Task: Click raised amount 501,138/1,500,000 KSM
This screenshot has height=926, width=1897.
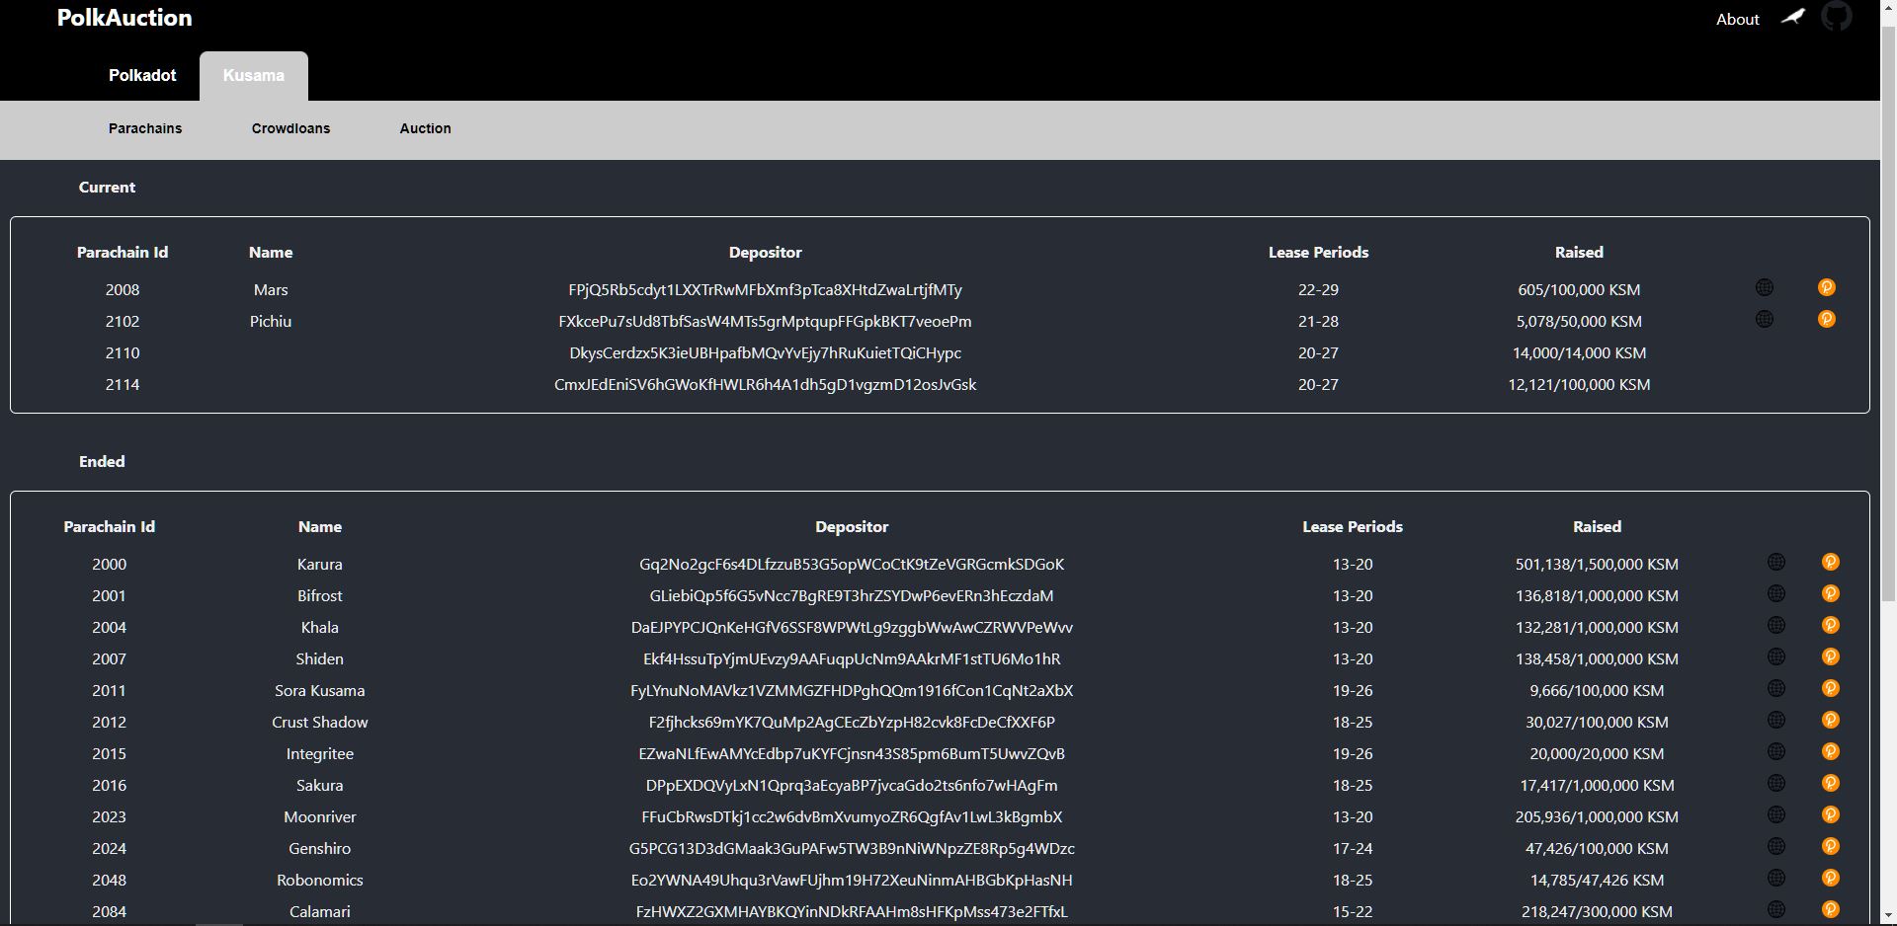Action: (x=1597, y=565)
